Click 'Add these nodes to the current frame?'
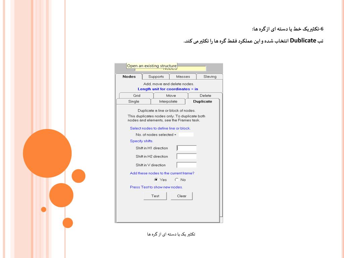Viewport: 344px width, 258px height. [x=162, y=173]
